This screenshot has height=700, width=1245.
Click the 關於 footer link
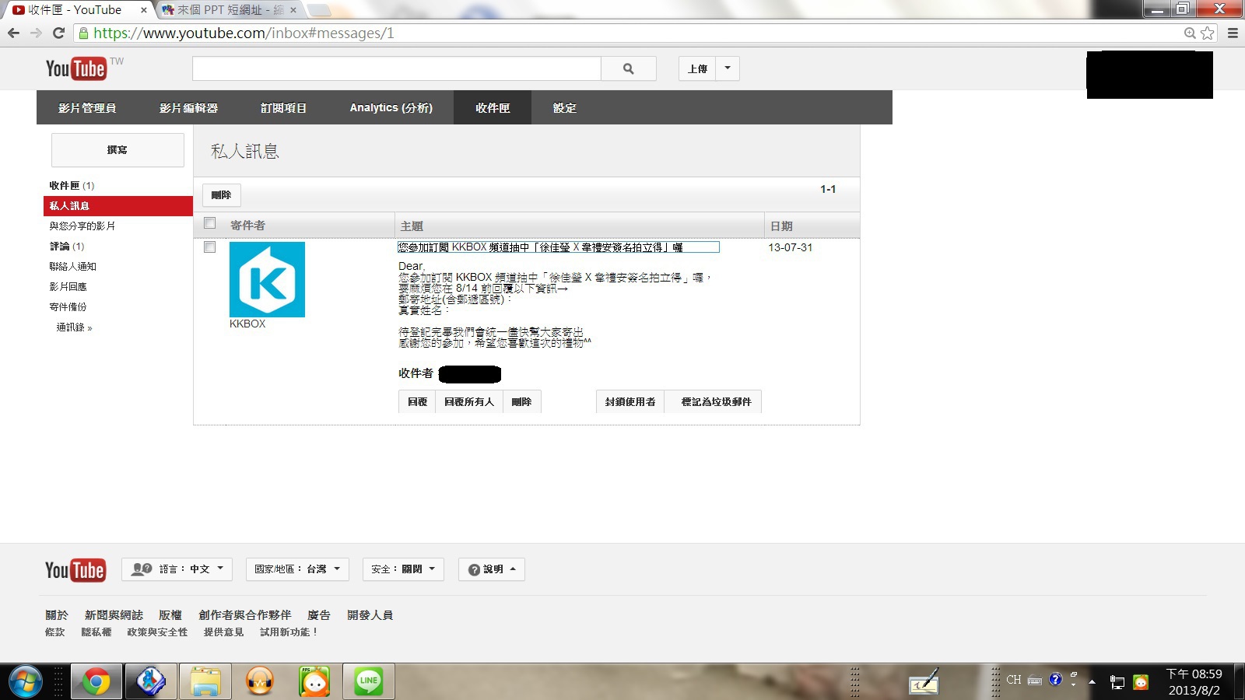57,615
